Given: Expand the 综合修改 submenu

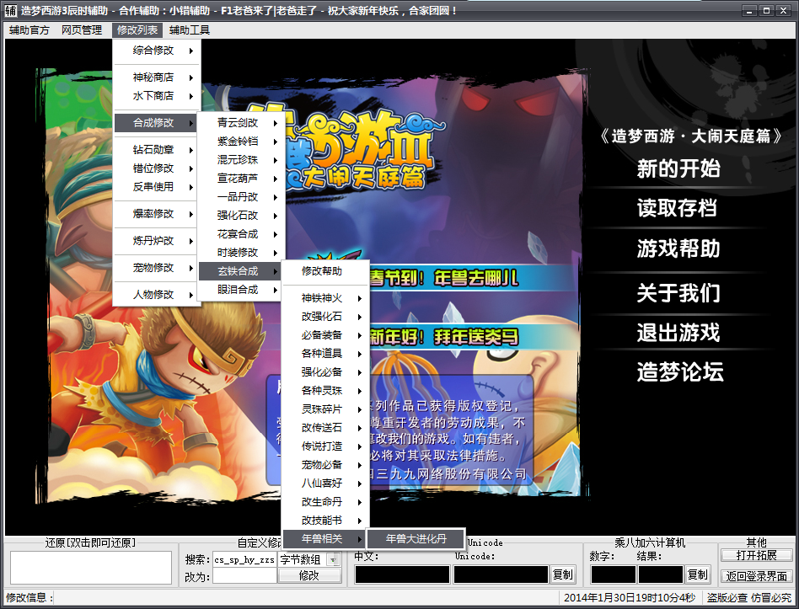Looking at the screenshot, I should point(157,51).
